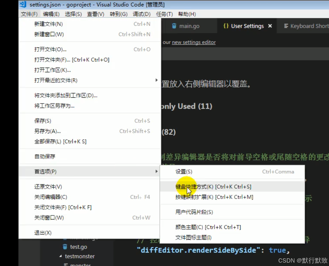Open the 文件(F) menu
This screenshot has width=329, height=266.
click(29, 14)
